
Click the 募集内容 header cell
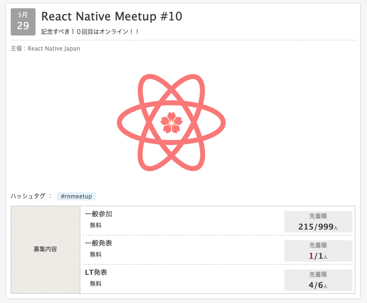[45, 250]
